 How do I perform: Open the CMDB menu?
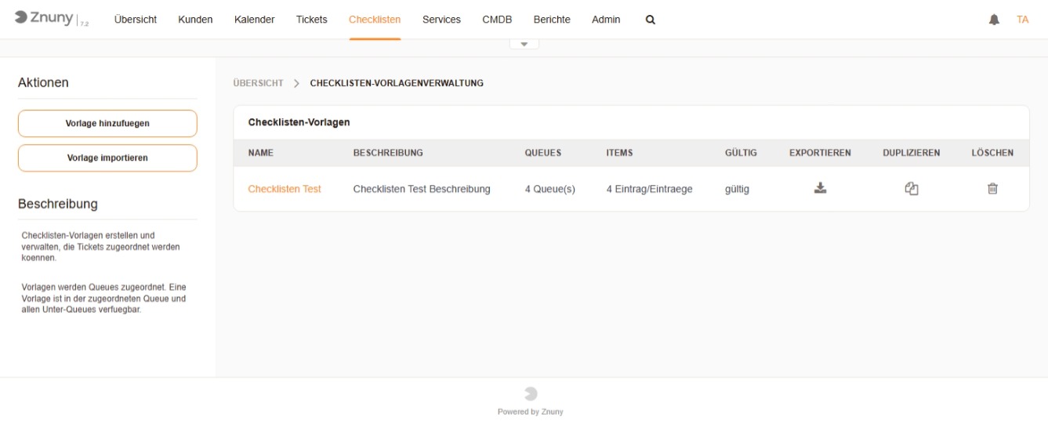pos(497,20)
